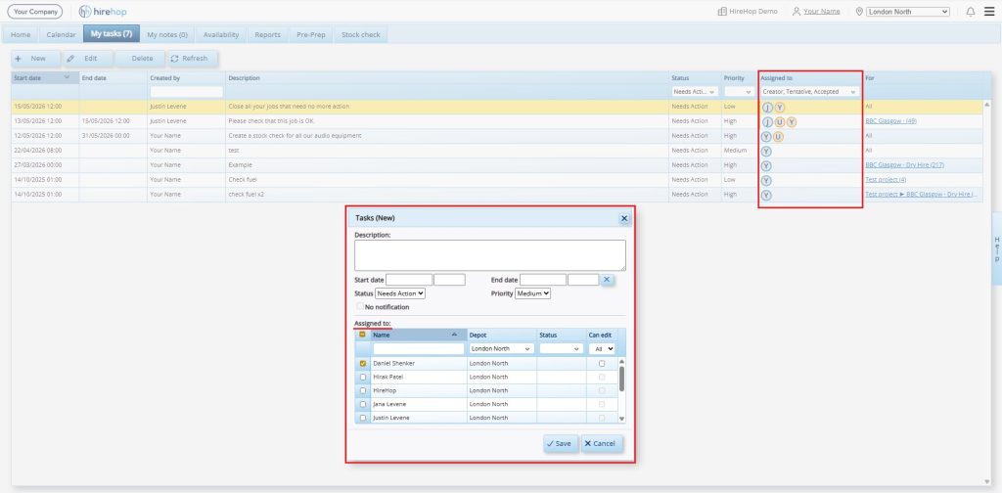The image size is (1002, 493).
Task: Check Justin Levene assignment checkbox
Action: (363, 418)
